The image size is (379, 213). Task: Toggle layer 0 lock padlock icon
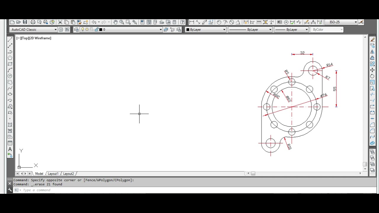click(96, 30)
